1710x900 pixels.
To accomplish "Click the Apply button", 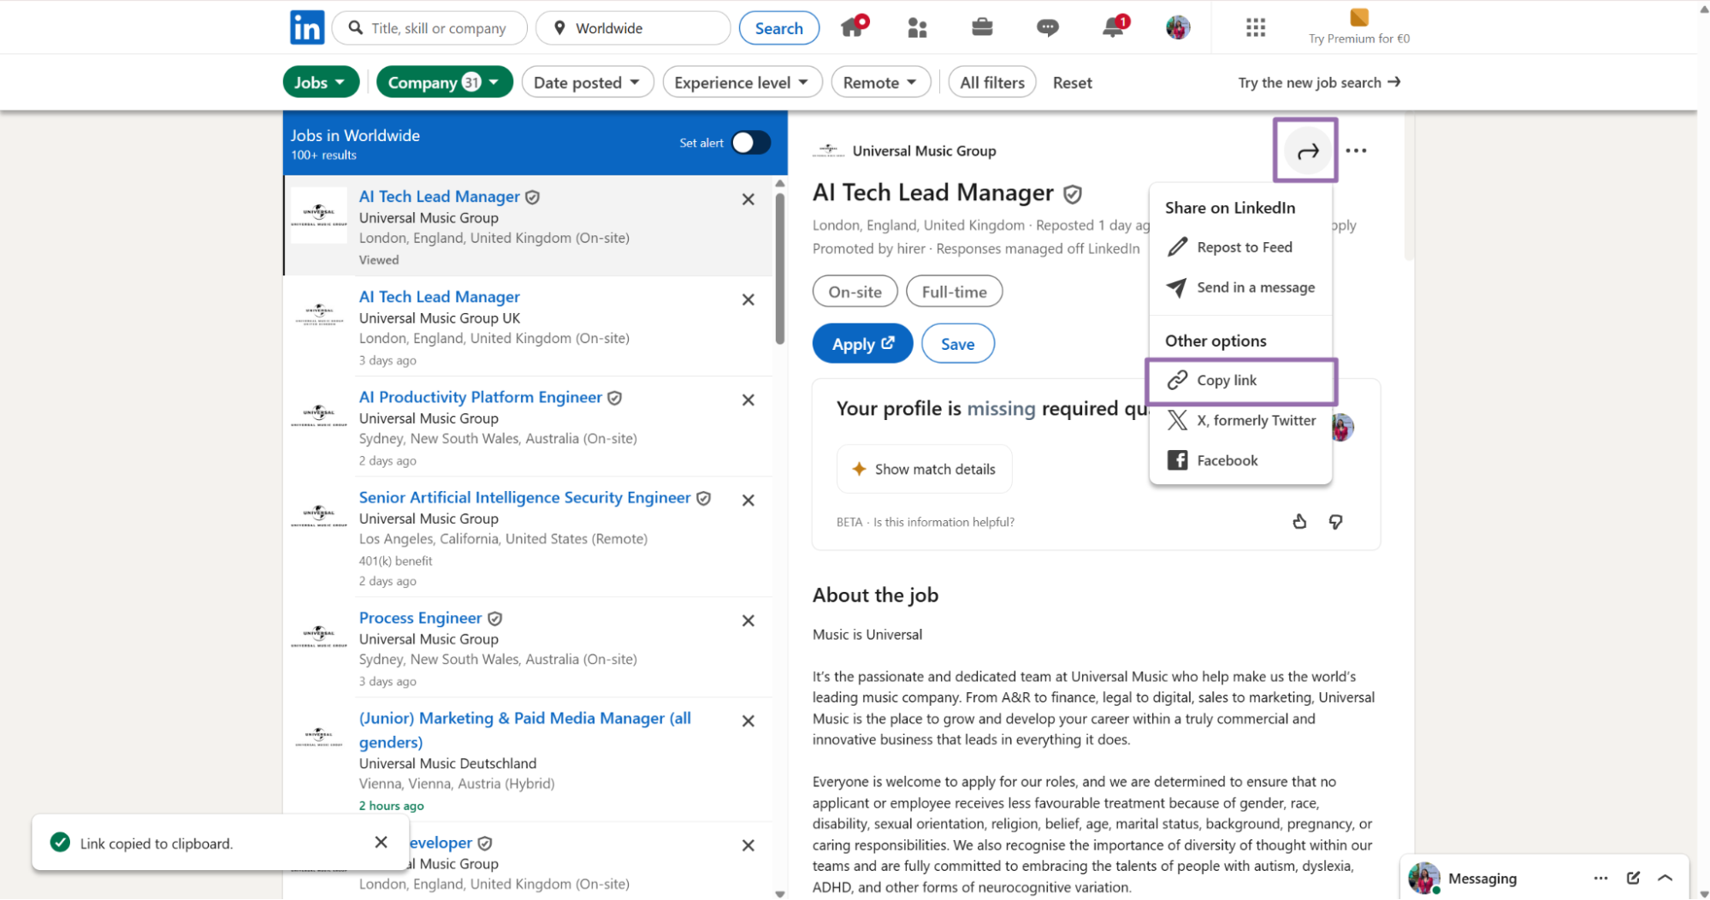I will point(862,343).
